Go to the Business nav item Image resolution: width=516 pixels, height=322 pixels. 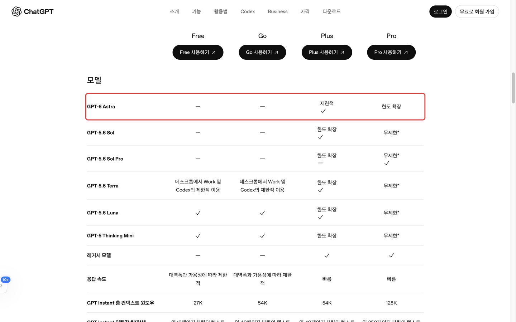pyautogui.click(x=278, y=11)
